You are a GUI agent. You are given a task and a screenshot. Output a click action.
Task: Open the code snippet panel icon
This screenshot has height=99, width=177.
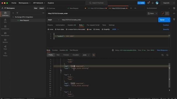click(174, 13)
